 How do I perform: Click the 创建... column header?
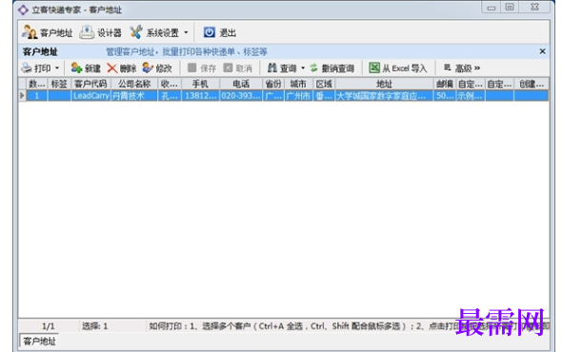point(532,84)
